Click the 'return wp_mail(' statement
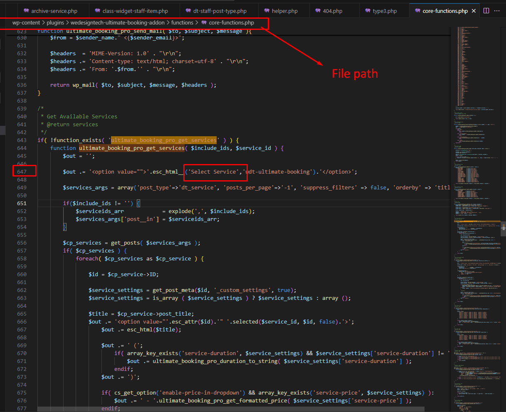Image resolution: width=506 pixels, height=412 pixels. tap(74, 85)
